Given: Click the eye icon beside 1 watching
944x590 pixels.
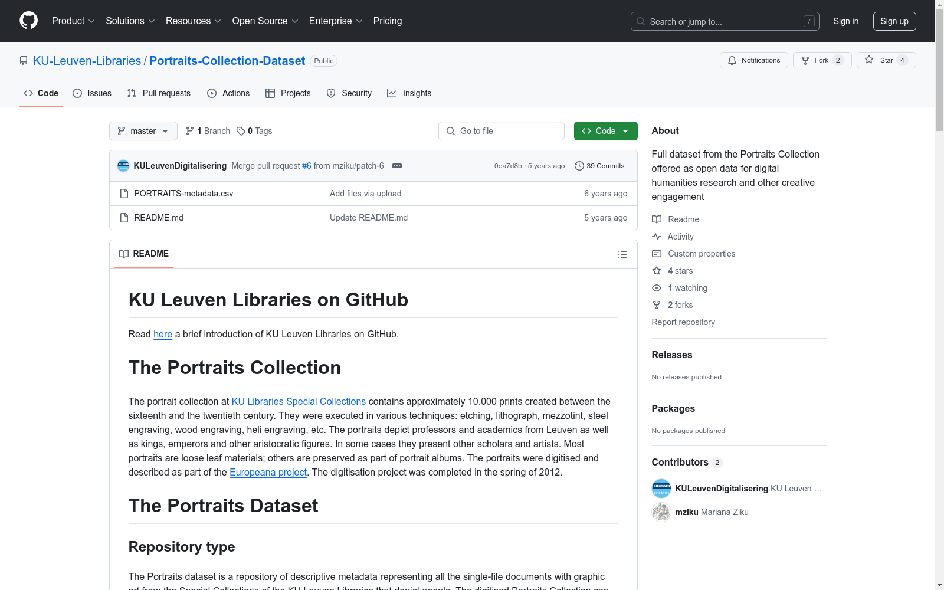Looking at the screenshot, I should [657, 288].
